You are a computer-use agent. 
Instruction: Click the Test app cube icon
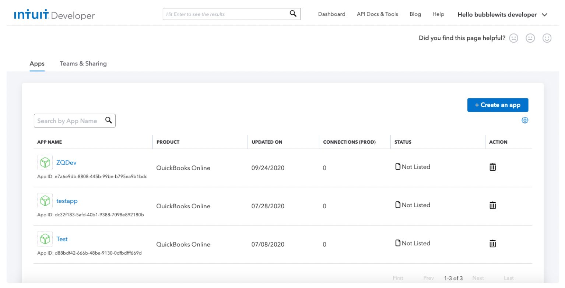coord(45,239)
